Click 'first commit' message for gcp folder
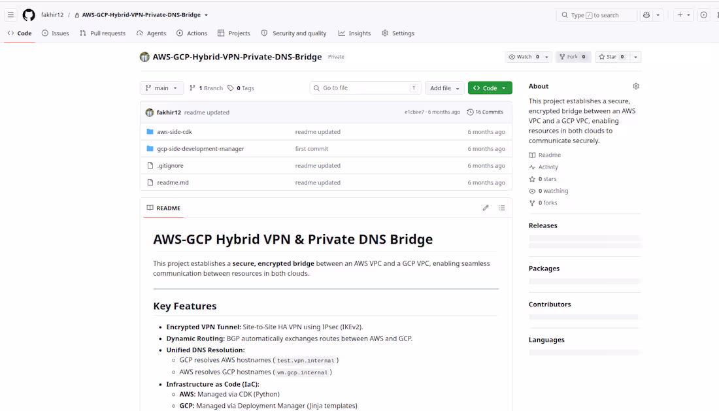 pyautogui.click(x=311, y=148)
